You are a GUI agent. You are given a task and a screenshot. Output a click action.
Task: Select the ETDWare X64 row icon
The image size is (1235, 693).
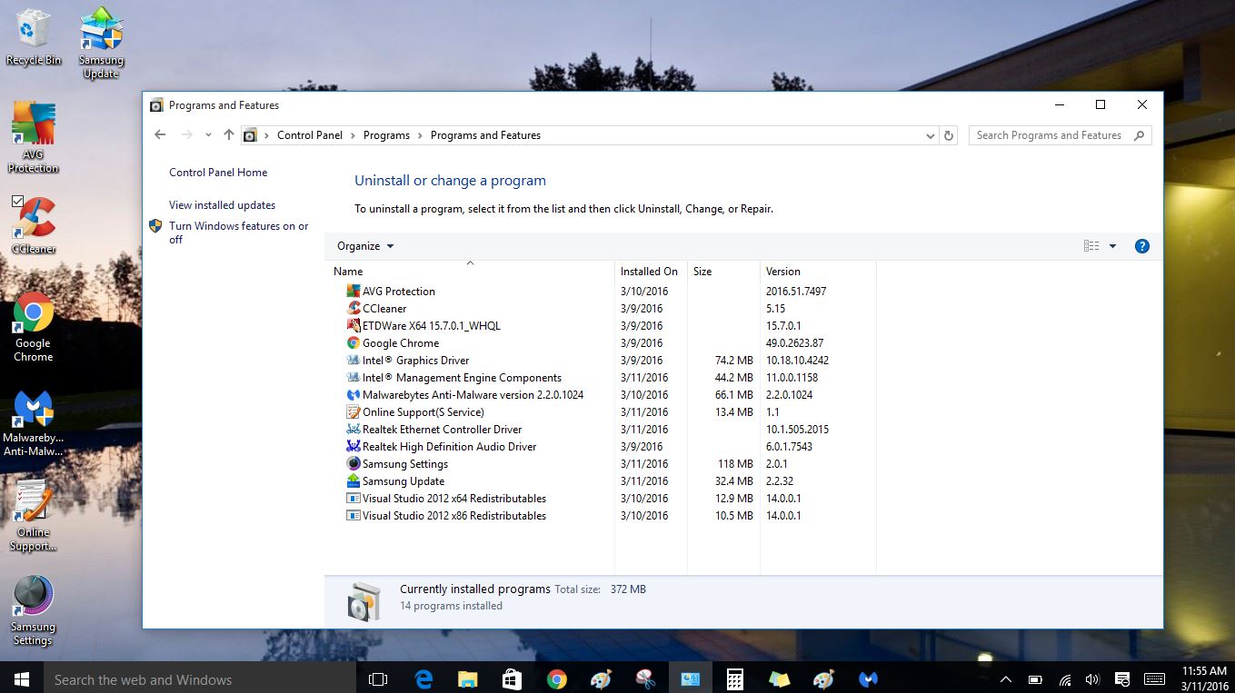pos(354,325)
